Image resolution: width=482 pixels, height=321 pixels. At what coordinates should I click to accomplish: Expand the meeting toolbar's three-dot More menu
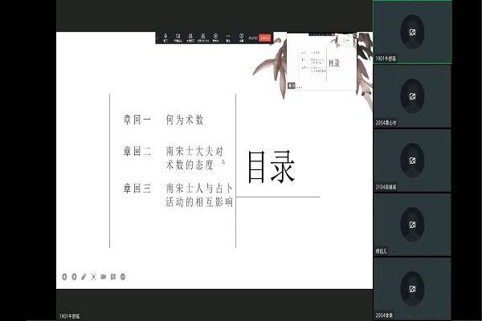(x=228, y=37)
